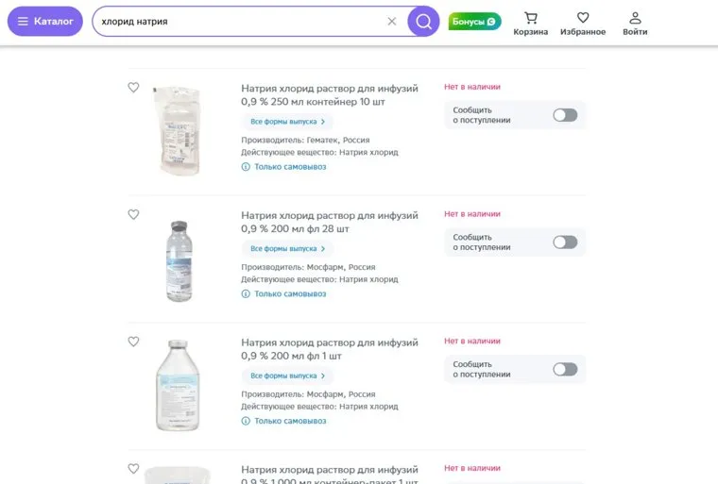Expand Все формы выпуска for 28 шт product
Screen dimensions: 718x484
(x=287, y=249)
